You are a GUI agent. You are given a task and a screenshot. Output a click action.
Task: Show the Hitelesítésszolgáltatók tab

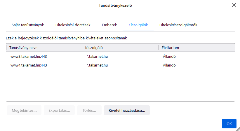[x=178, y=25]
